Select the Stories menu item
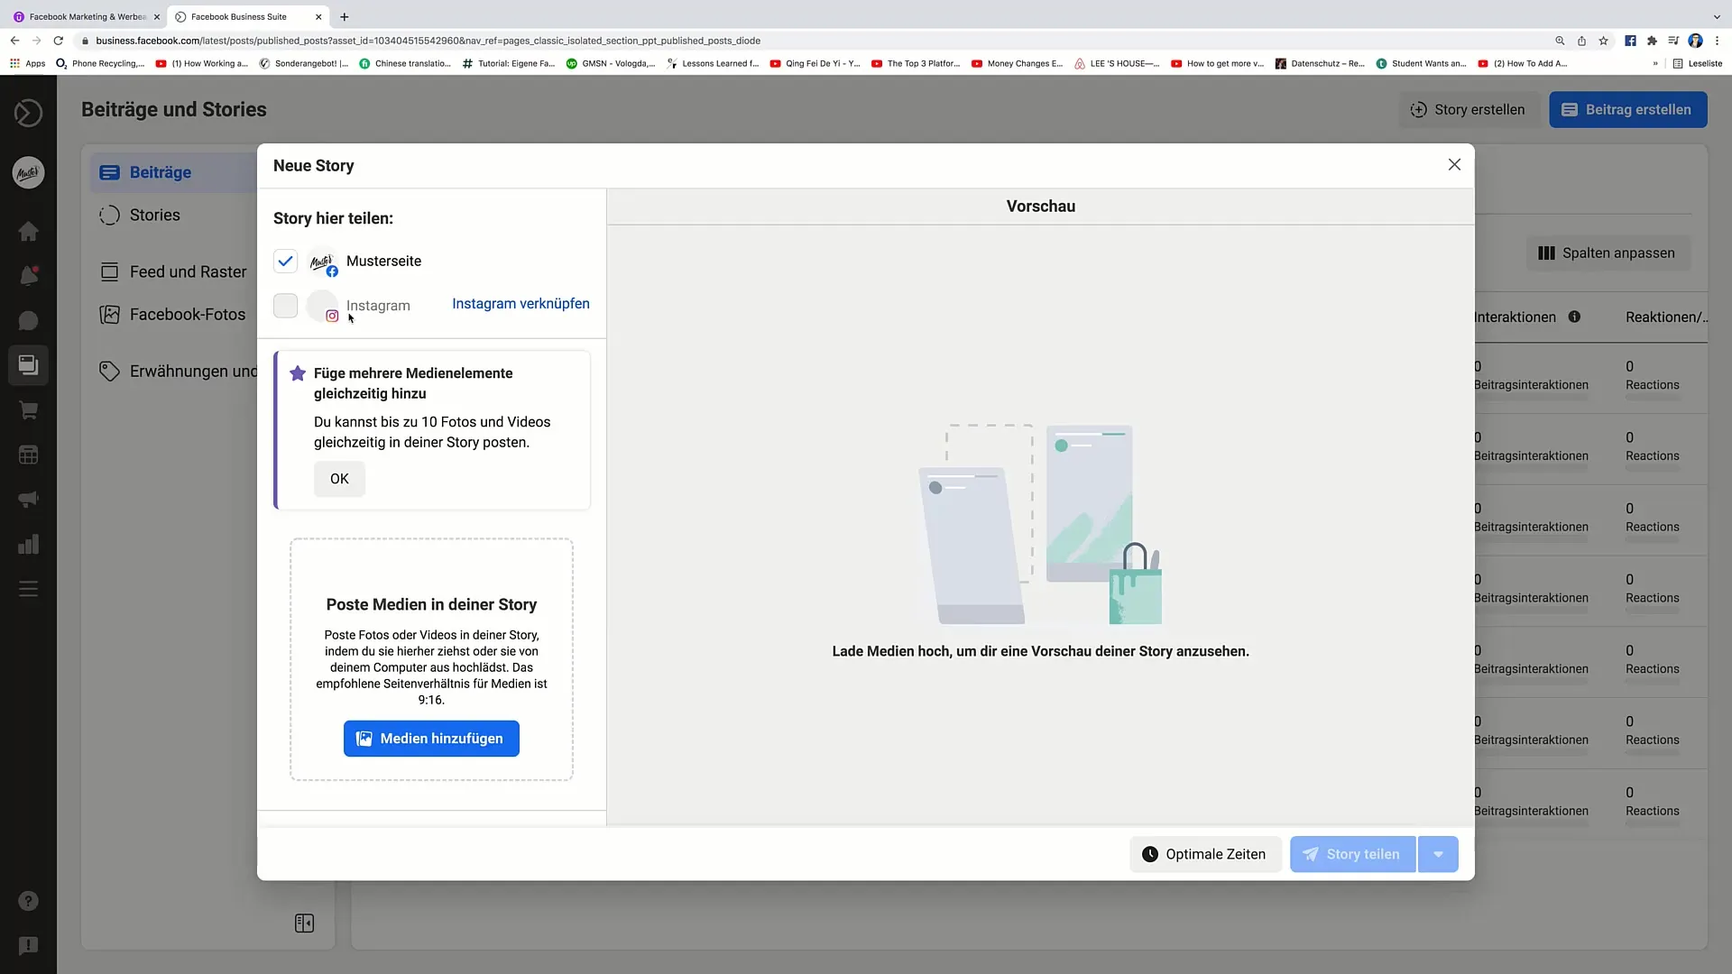1732x974 pixels. point(154,216)
